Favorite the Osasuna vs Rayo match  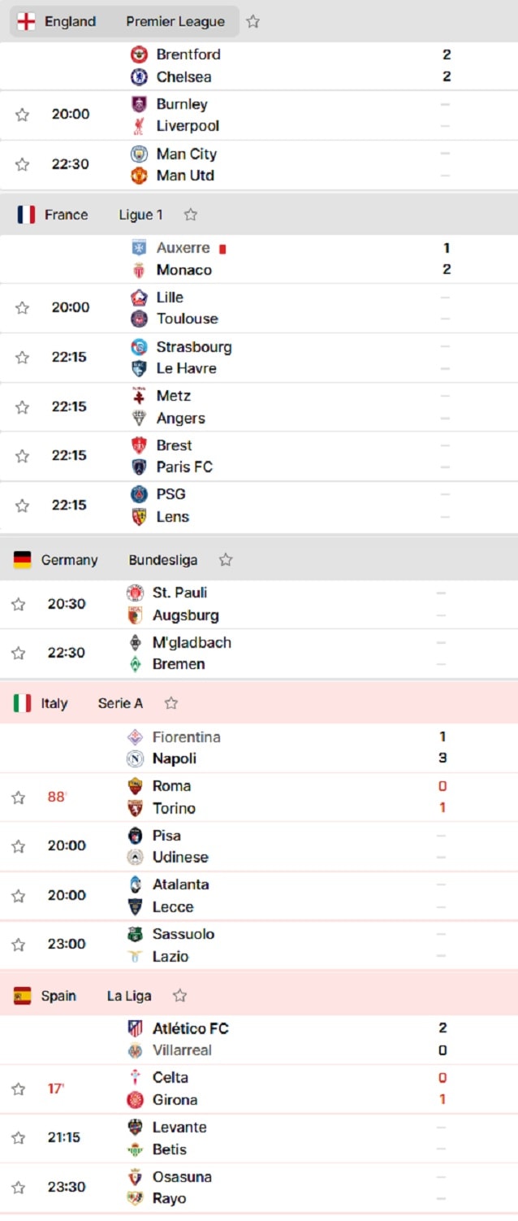pos(18,1188)
